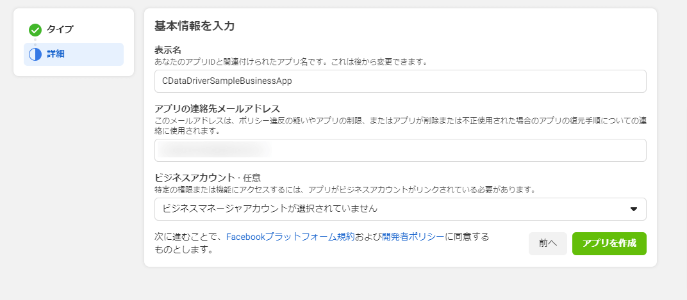Click the half-filled circle icon beside 詳細

point(35,54)
